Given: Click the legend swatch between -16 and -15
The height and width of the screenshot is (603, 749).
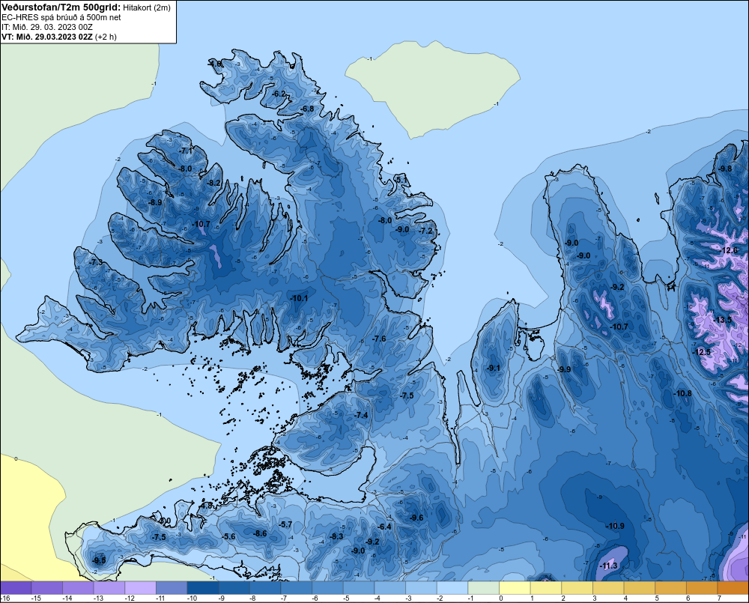Looking at the screenshot, I should pos(16,588).
